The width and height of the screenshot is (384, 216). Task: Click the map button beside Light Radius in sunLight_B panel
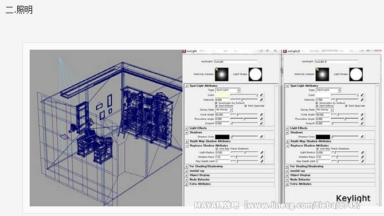point(362,152)
